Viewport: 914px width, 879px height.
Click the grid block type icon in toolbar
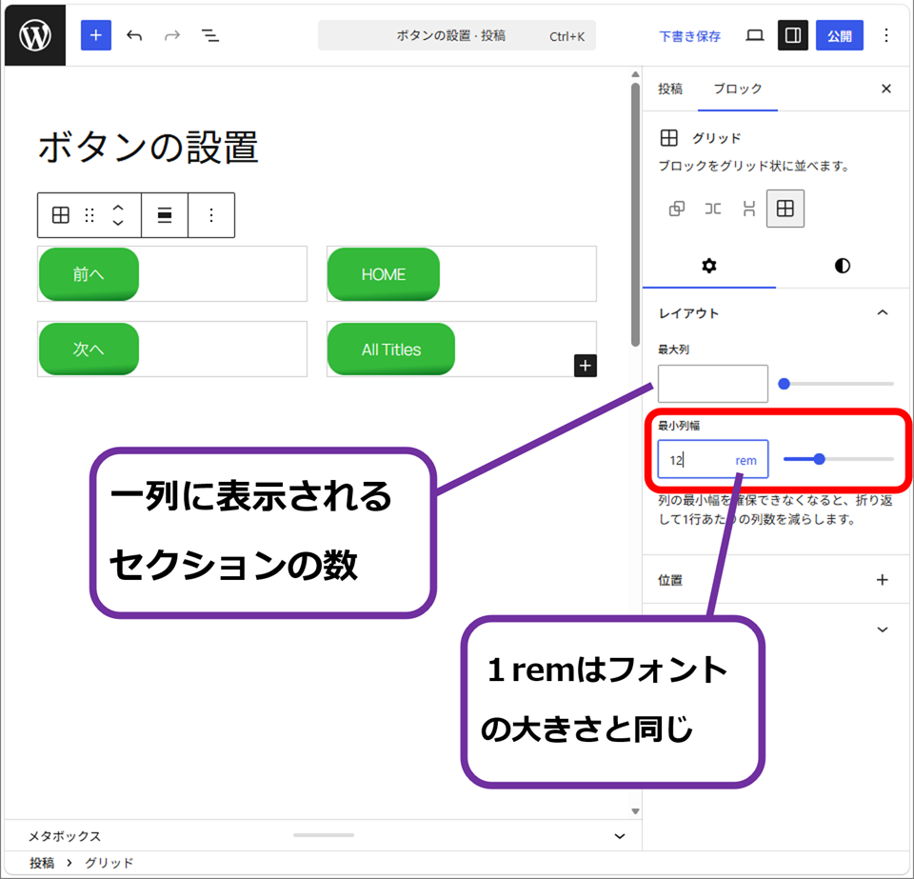pyautogui.click(x=61, y=215)
